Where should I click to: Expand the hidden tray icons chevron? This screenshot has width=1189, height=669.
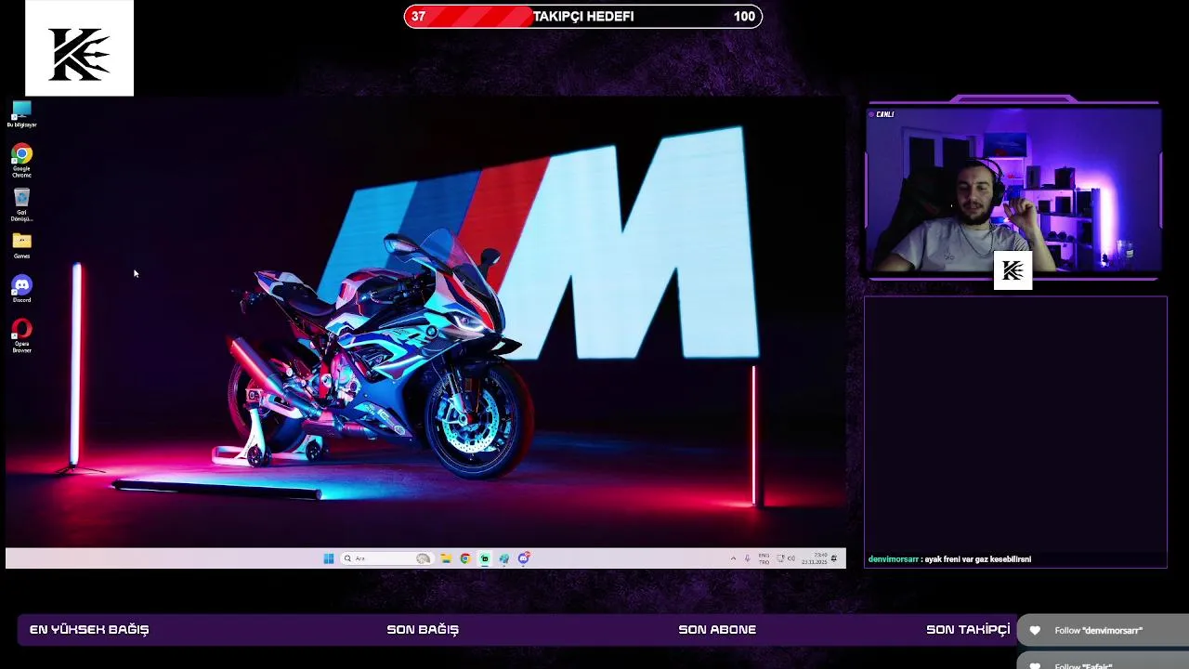(x=734, y=558)
